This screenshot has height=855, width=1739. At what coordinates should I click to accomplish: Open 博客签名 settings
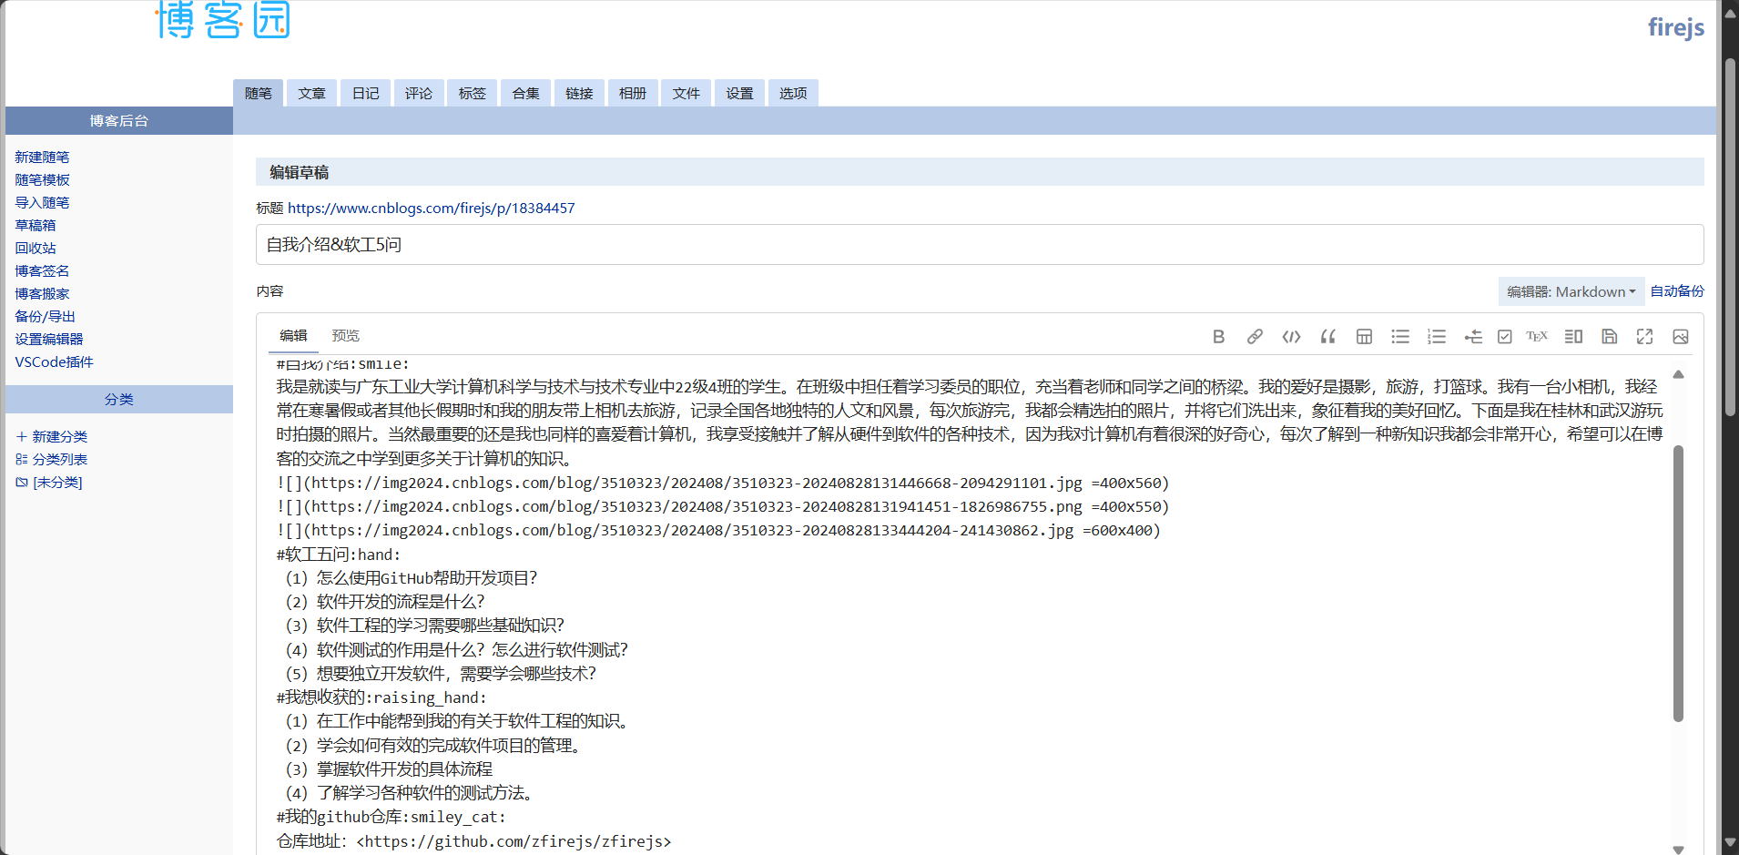(42, 271)
